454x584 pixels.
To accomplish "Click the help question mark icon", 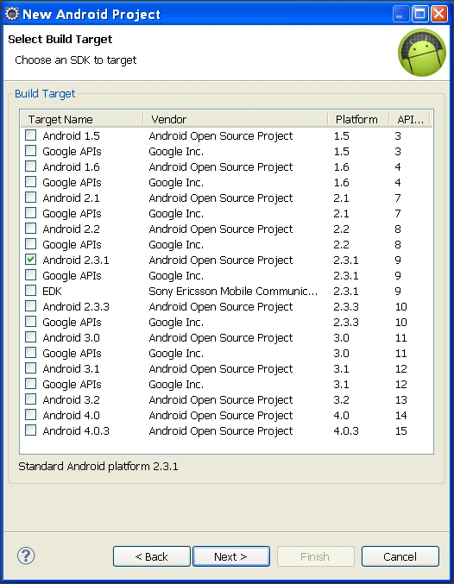I will click(26, 556).
